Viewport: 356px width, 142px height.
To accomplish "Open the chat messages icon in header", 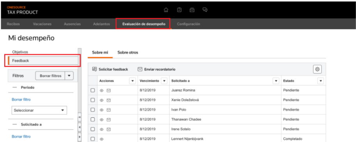I will tap(205, 10).
